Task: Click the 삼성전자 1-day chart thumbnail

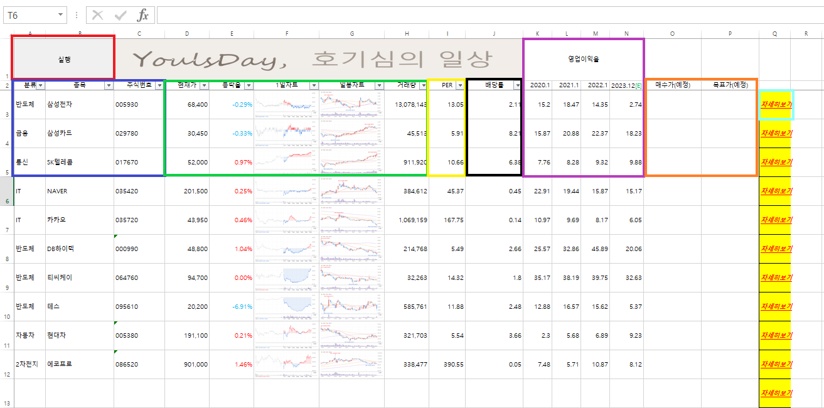Action: 286,105
